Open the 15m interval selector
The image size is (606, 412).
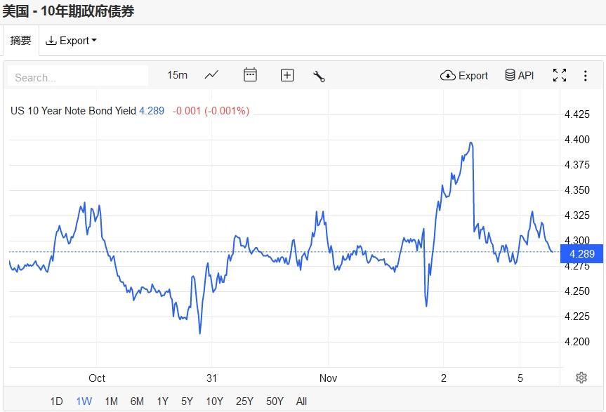point(177,75)
